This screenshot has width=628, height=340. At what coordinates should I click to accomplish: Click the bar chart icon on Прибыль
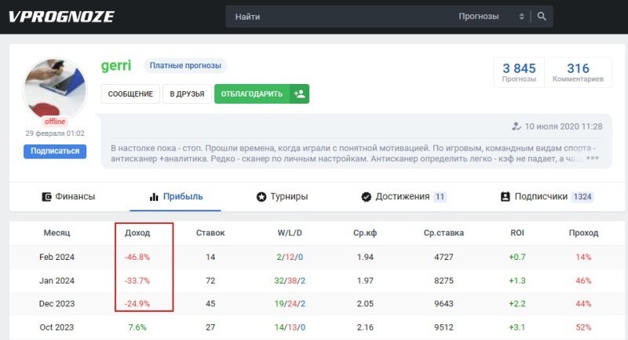tap(155, 196)
